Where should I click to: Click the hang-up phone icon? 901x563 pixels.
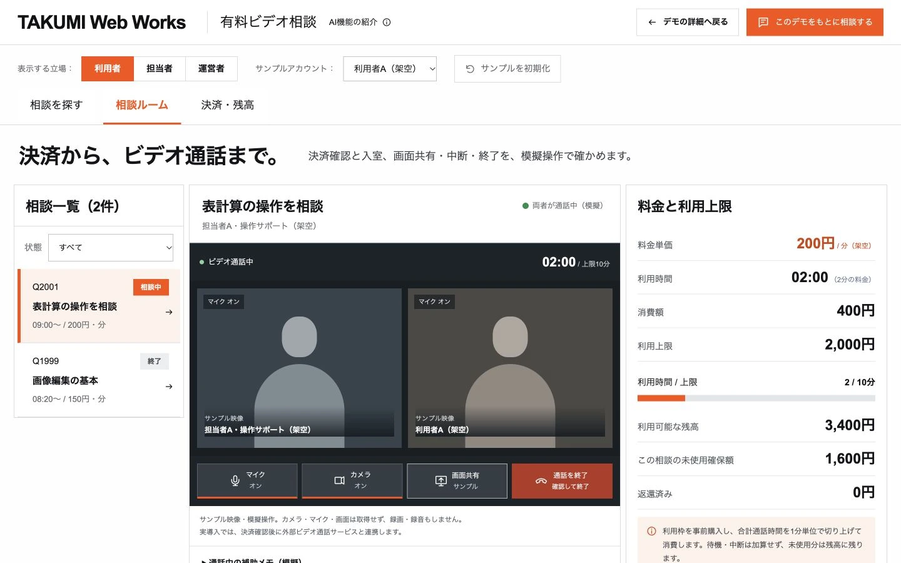point(541,481)
